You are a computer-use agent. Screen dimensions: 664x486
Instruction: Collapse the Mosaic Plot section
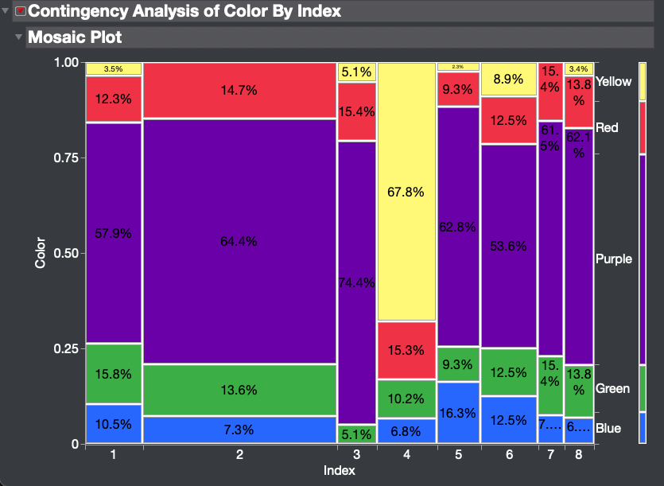[17, 37]
